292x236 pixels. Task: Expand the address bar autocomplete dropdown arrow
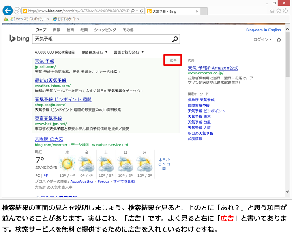(137, 11)
